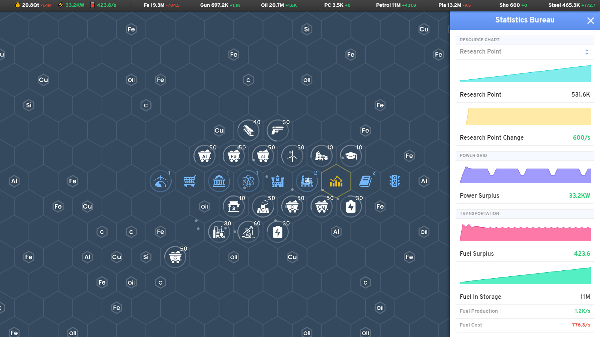Select the Trade Center shopping cart icon

tap(190, 181)
